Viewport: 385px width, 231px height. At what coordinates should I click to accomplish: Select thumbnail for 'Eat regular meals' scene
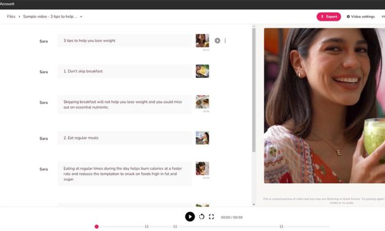click(202, 138)
